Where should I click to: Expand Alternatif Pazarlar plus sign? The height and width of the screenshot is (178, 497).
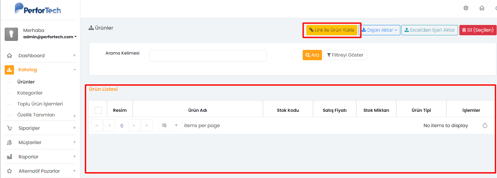click(x=74, y=171)
